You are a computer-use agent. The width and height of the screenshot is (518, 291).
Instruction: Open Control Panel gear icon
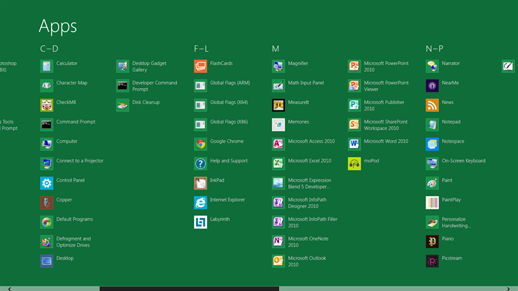47,183
